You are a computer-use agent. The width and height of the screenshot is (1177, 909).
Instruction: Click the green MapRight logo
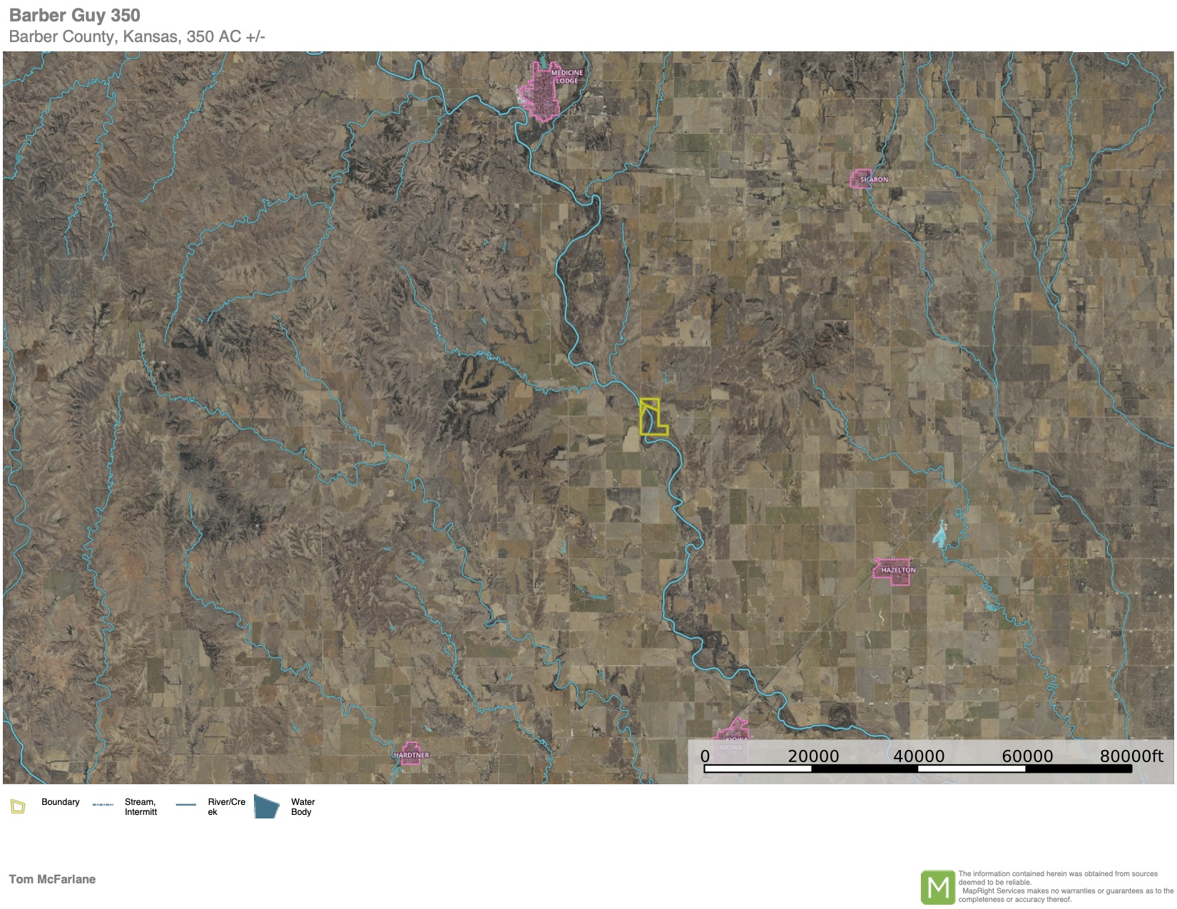coord(937,887)
